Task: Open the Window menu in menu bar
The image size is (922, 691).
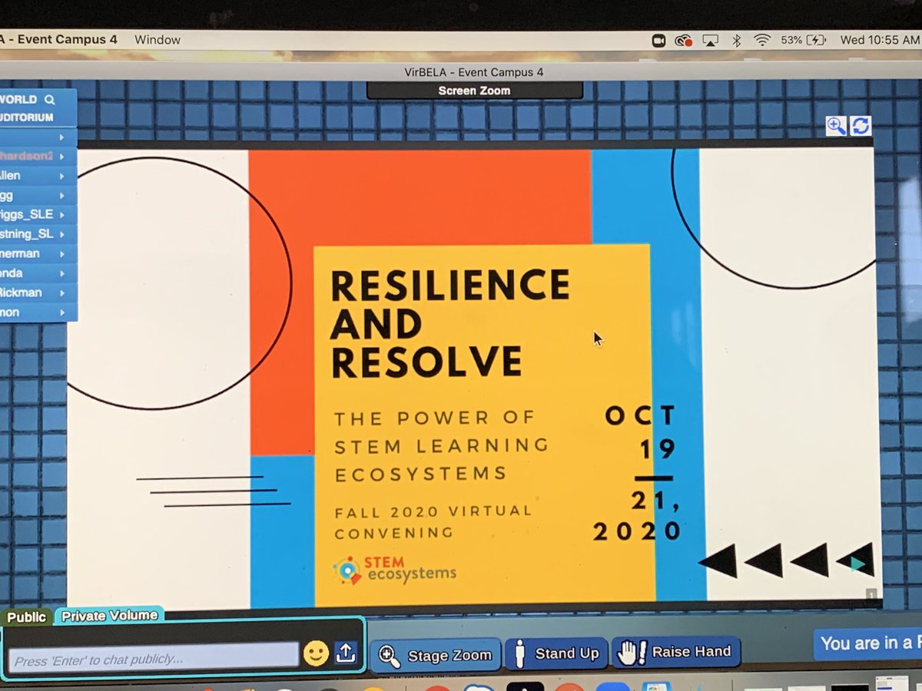Action: pyautogui.click(x=158, y=39)
